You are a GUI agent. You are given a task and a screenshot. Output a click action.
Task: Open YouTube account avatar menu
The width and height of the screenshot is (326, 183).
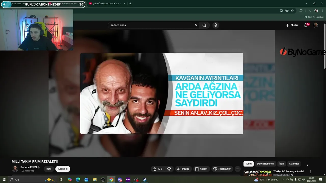316,25
